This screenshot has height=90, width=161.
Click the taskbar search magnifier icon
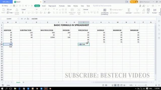[6, 88]
